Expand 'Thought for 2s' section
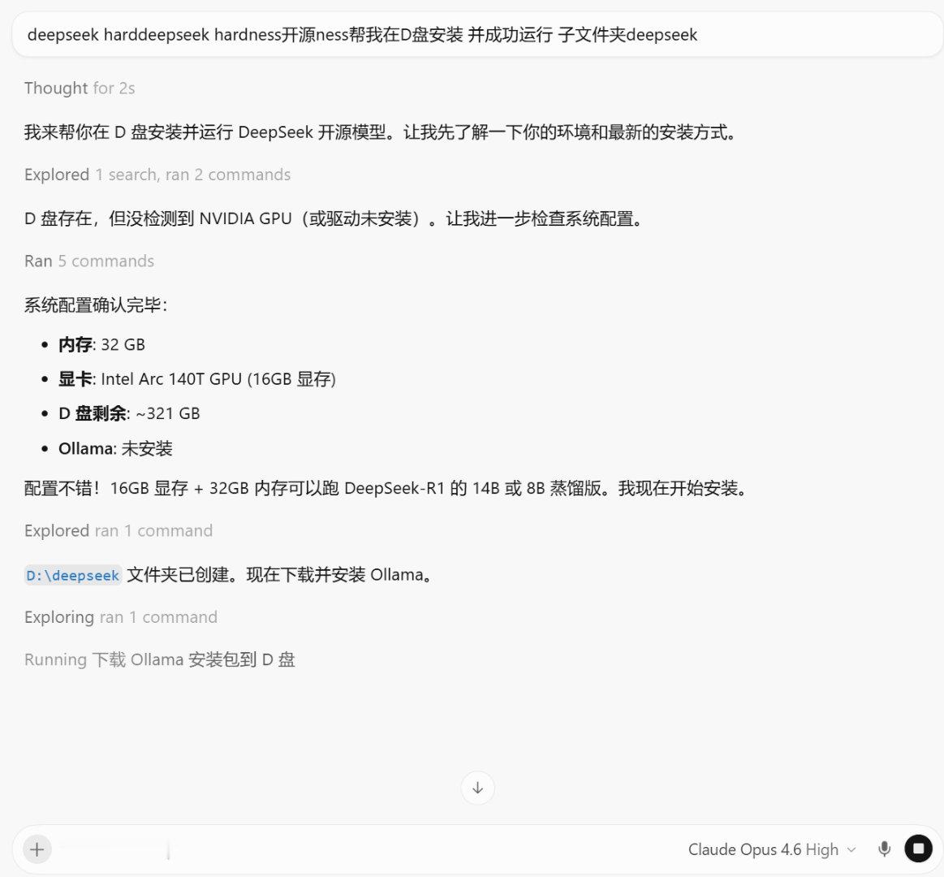 pos(80,88)
